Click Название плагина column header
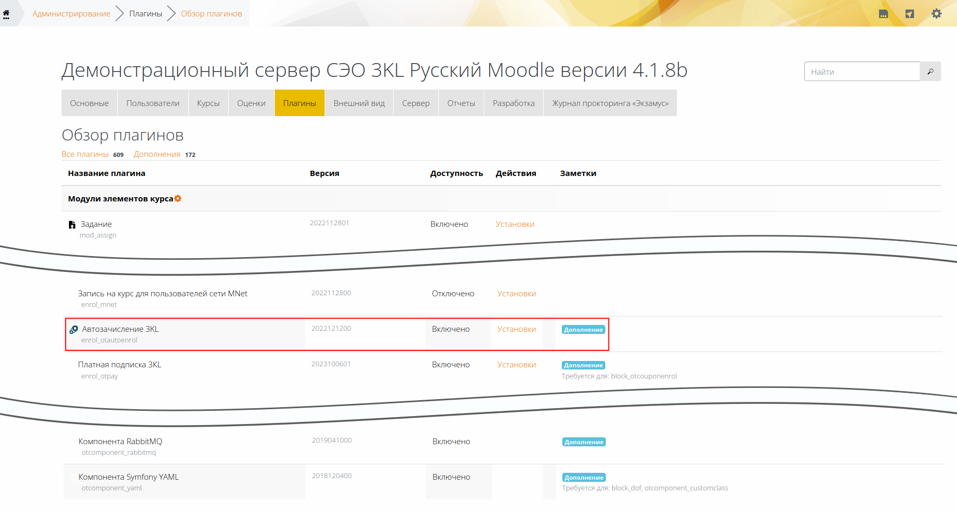The image size is (957, 511). click(107, 173)
